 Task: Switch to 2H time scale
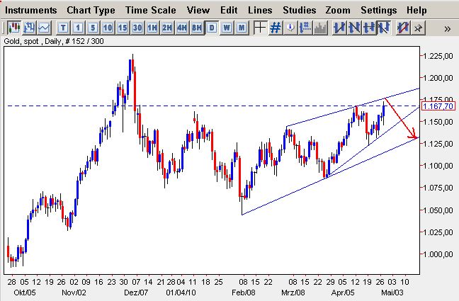click(x=167, y=28)
